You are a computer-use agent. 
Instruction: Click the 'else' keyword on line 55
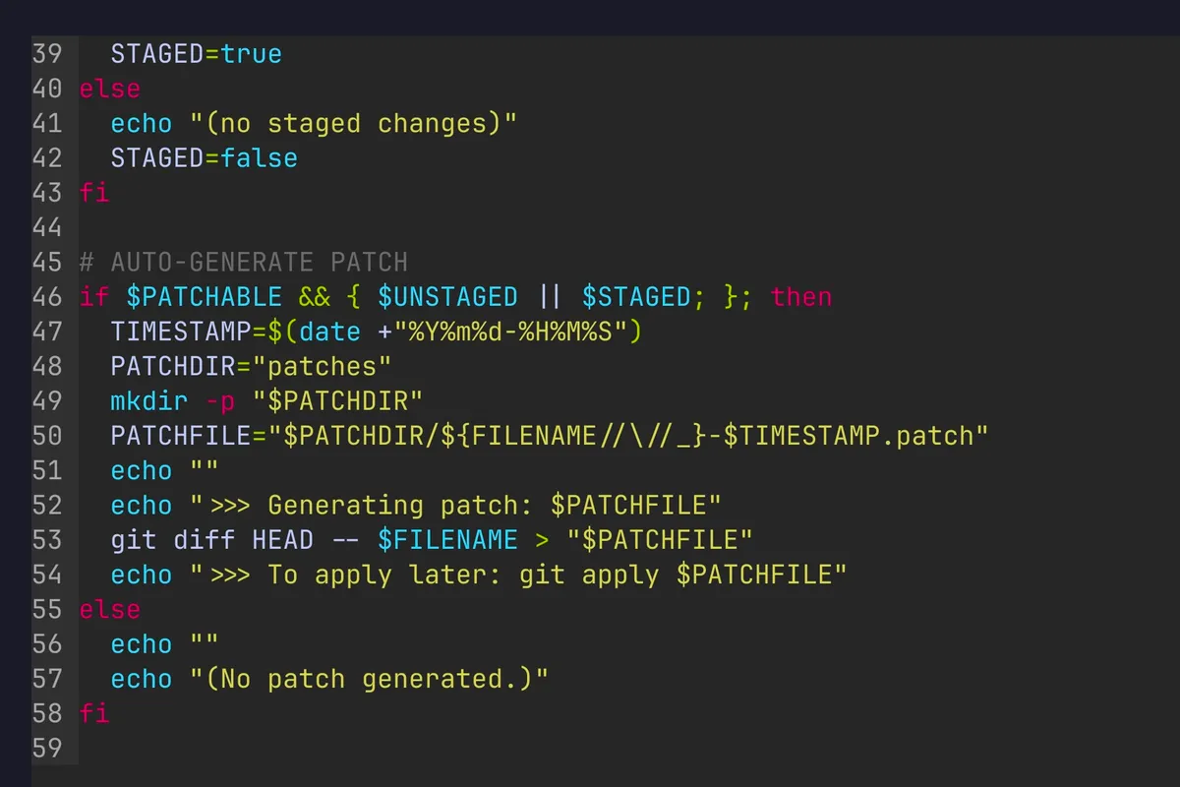coord(109,609)
